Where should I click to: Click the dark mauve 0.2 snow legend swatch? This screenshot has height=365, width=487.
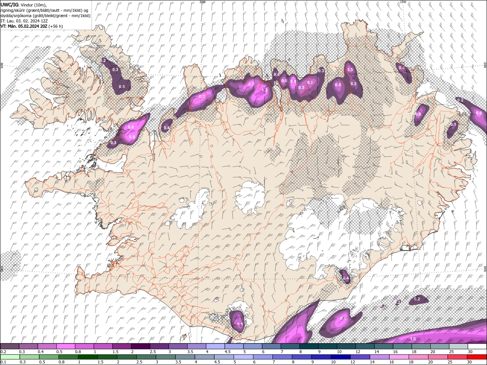coord(10,346)
